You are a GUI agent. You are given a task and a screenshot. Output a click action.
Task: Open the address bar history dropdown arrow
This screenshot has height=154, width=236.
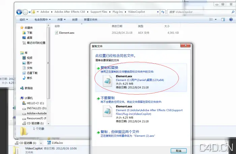(158, 12)
